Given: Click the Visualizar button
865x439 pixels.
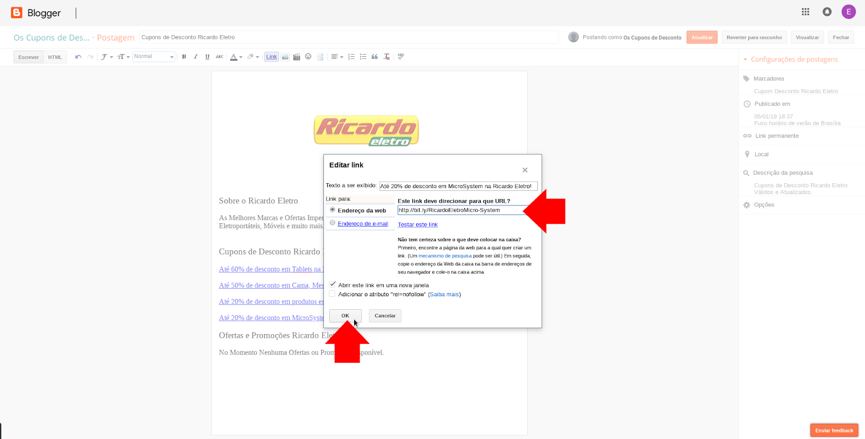Looking at the screenshot, I should tap(807, 37).
